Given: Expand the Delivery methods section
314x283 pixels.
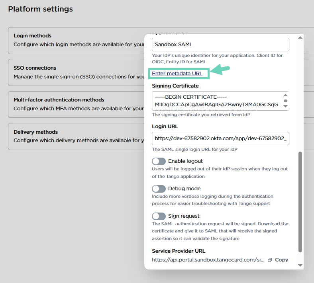Looking at the screenshot, I should 76,136.
